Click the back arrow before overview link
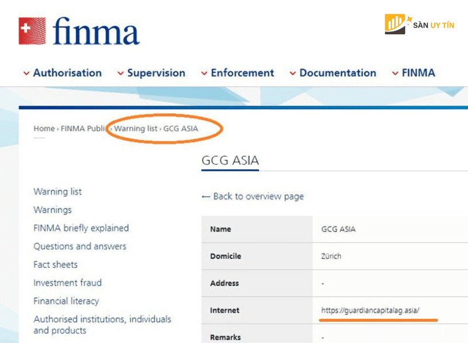The width and height of the screenshot is (468, 343). [206, 197]
